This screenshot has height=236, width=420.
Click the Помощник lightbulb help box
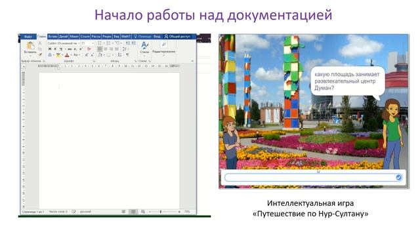pyautogui.click(x=143, y=37)
